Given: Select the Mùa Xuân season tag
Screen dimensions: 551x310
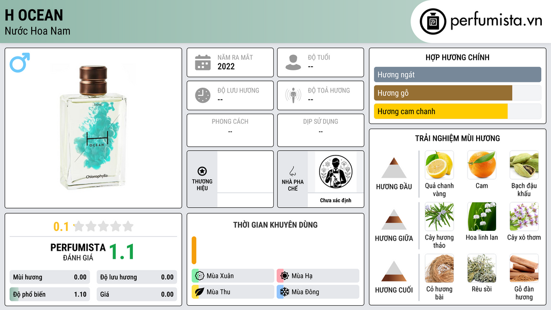Looking at the screenshot, I should (x=233, y=276).
